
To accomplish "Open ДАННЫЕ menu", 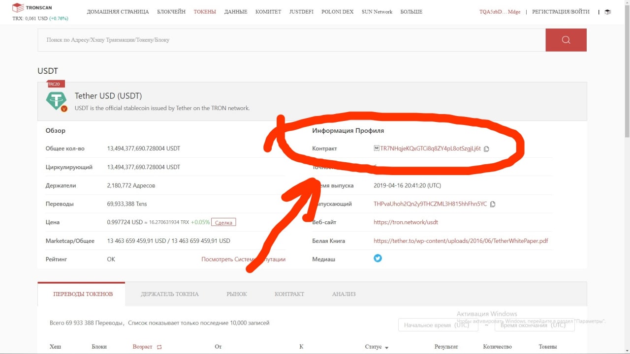I will click(x=236, y=12).
